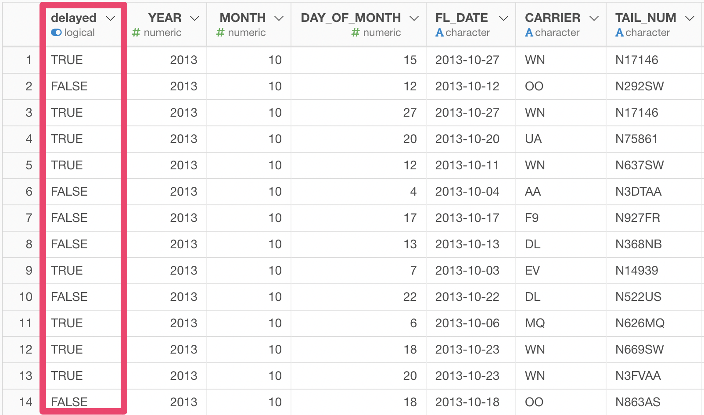Screen dimensions: 704x415
Task: Expand the MONTH column menu arrow
Action: point(279,18)
